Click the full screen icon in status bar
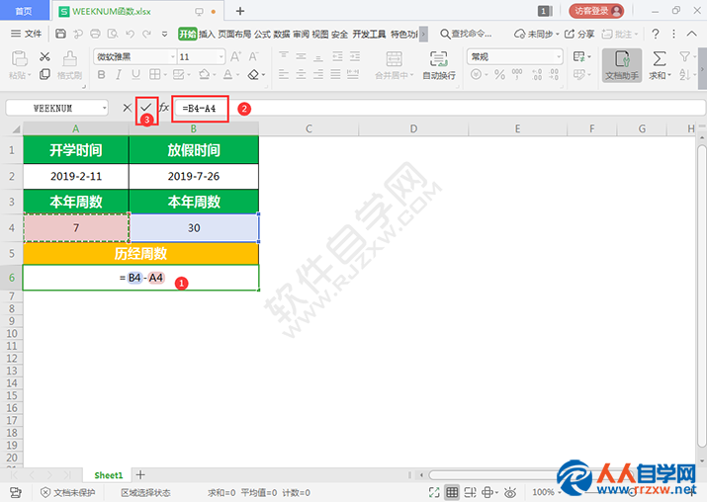The image size is (707, 502). click(434, 492)
